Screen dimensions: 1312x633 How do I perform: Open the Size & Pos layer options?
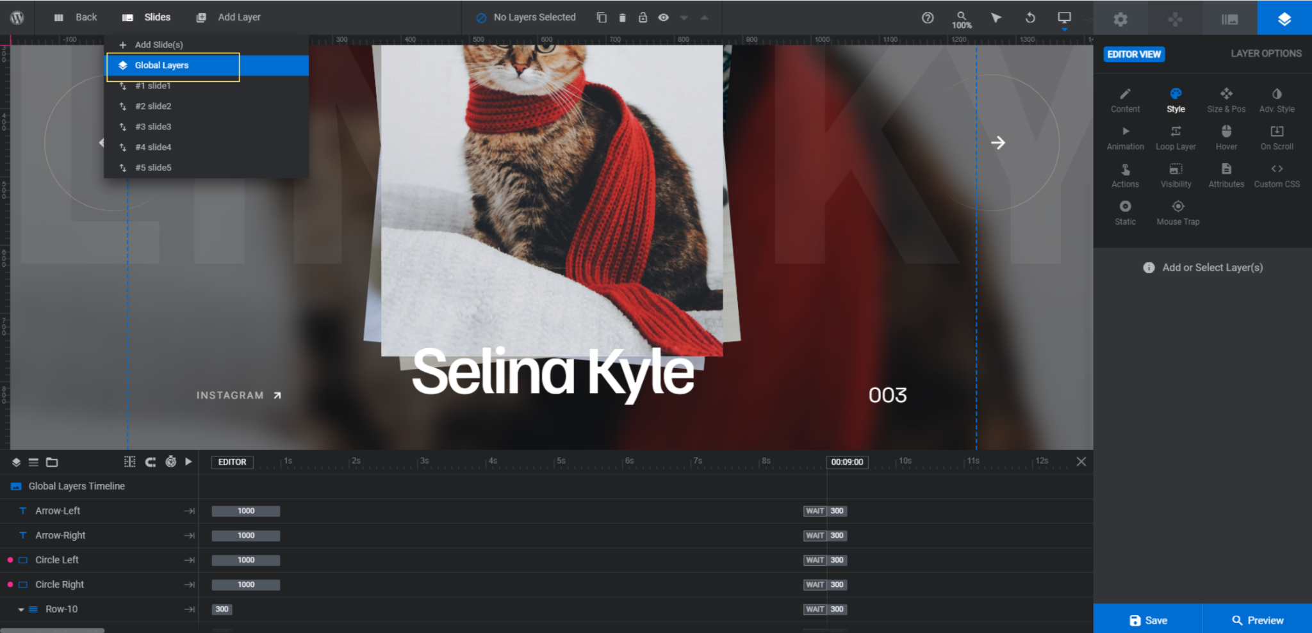point(1226,100)
